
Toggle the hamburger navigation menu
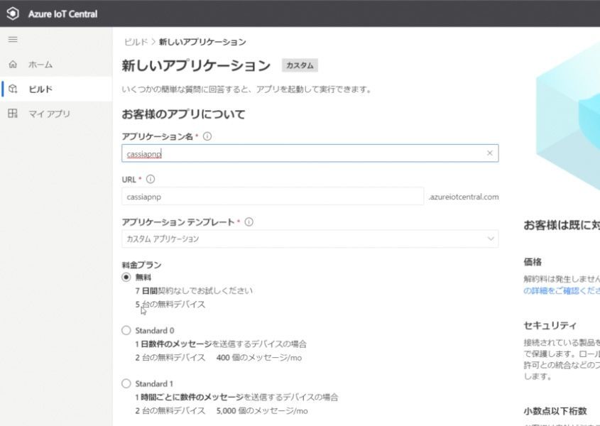(x=13, y=40)
